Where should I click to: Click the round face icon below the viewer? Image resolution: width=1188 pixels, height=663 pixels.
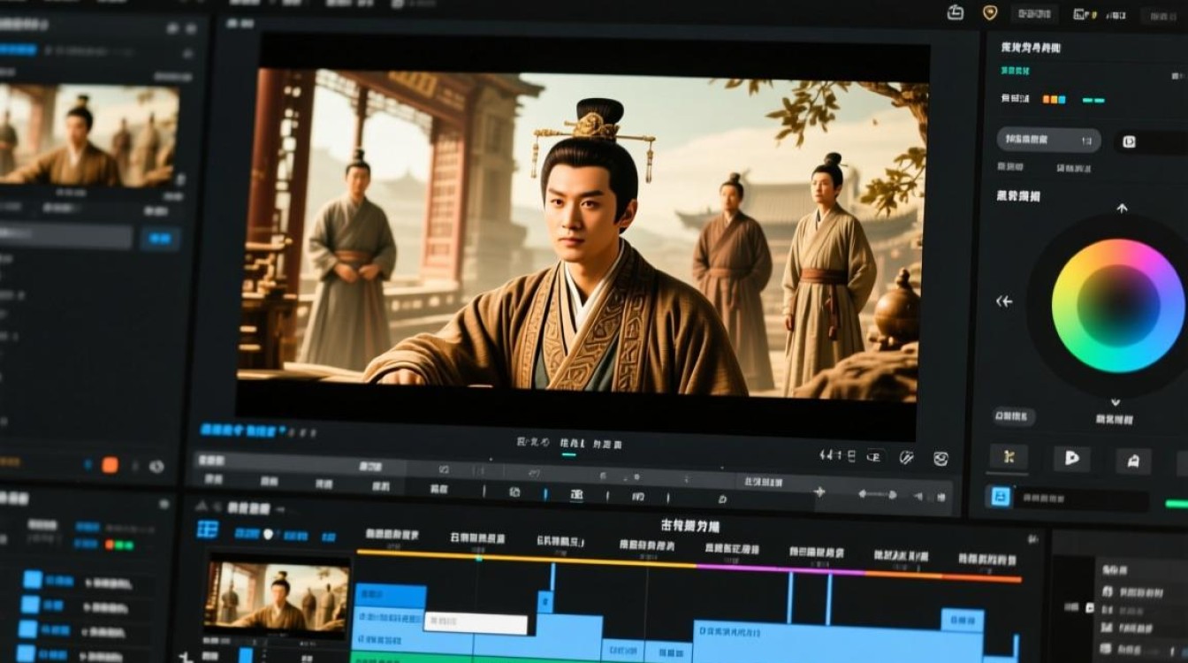pyautogui.click(x=940, y=458)
